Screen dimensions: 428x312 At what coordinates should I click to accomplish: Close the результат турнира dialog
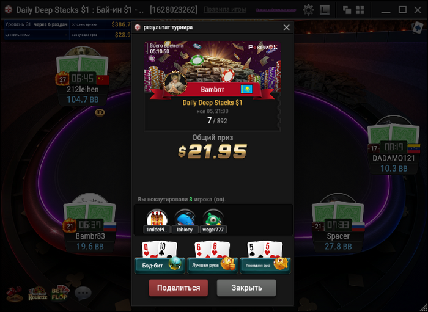pos(286,27)
